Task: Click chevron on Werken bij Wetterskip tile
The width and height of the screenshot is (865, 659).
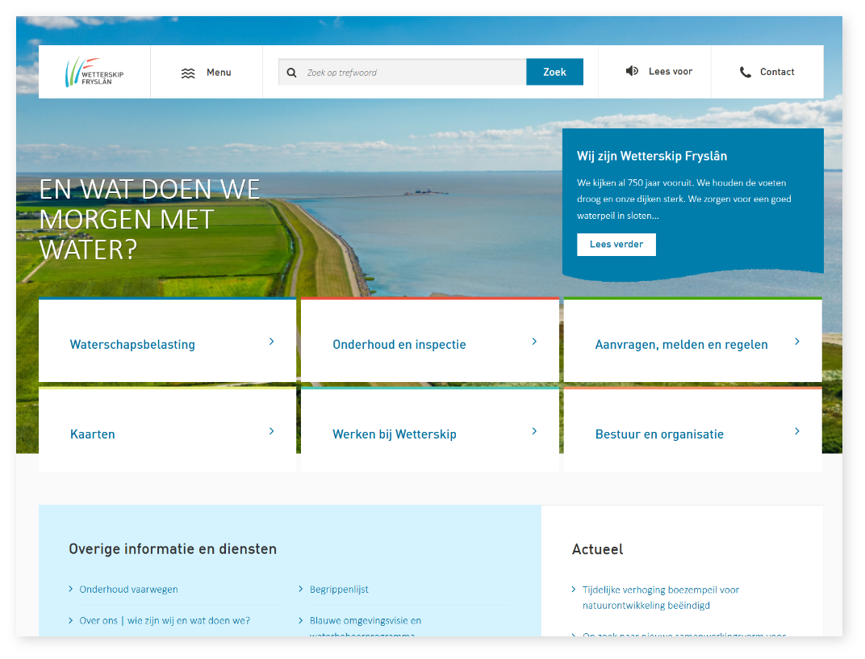Action: click(534, 431)
